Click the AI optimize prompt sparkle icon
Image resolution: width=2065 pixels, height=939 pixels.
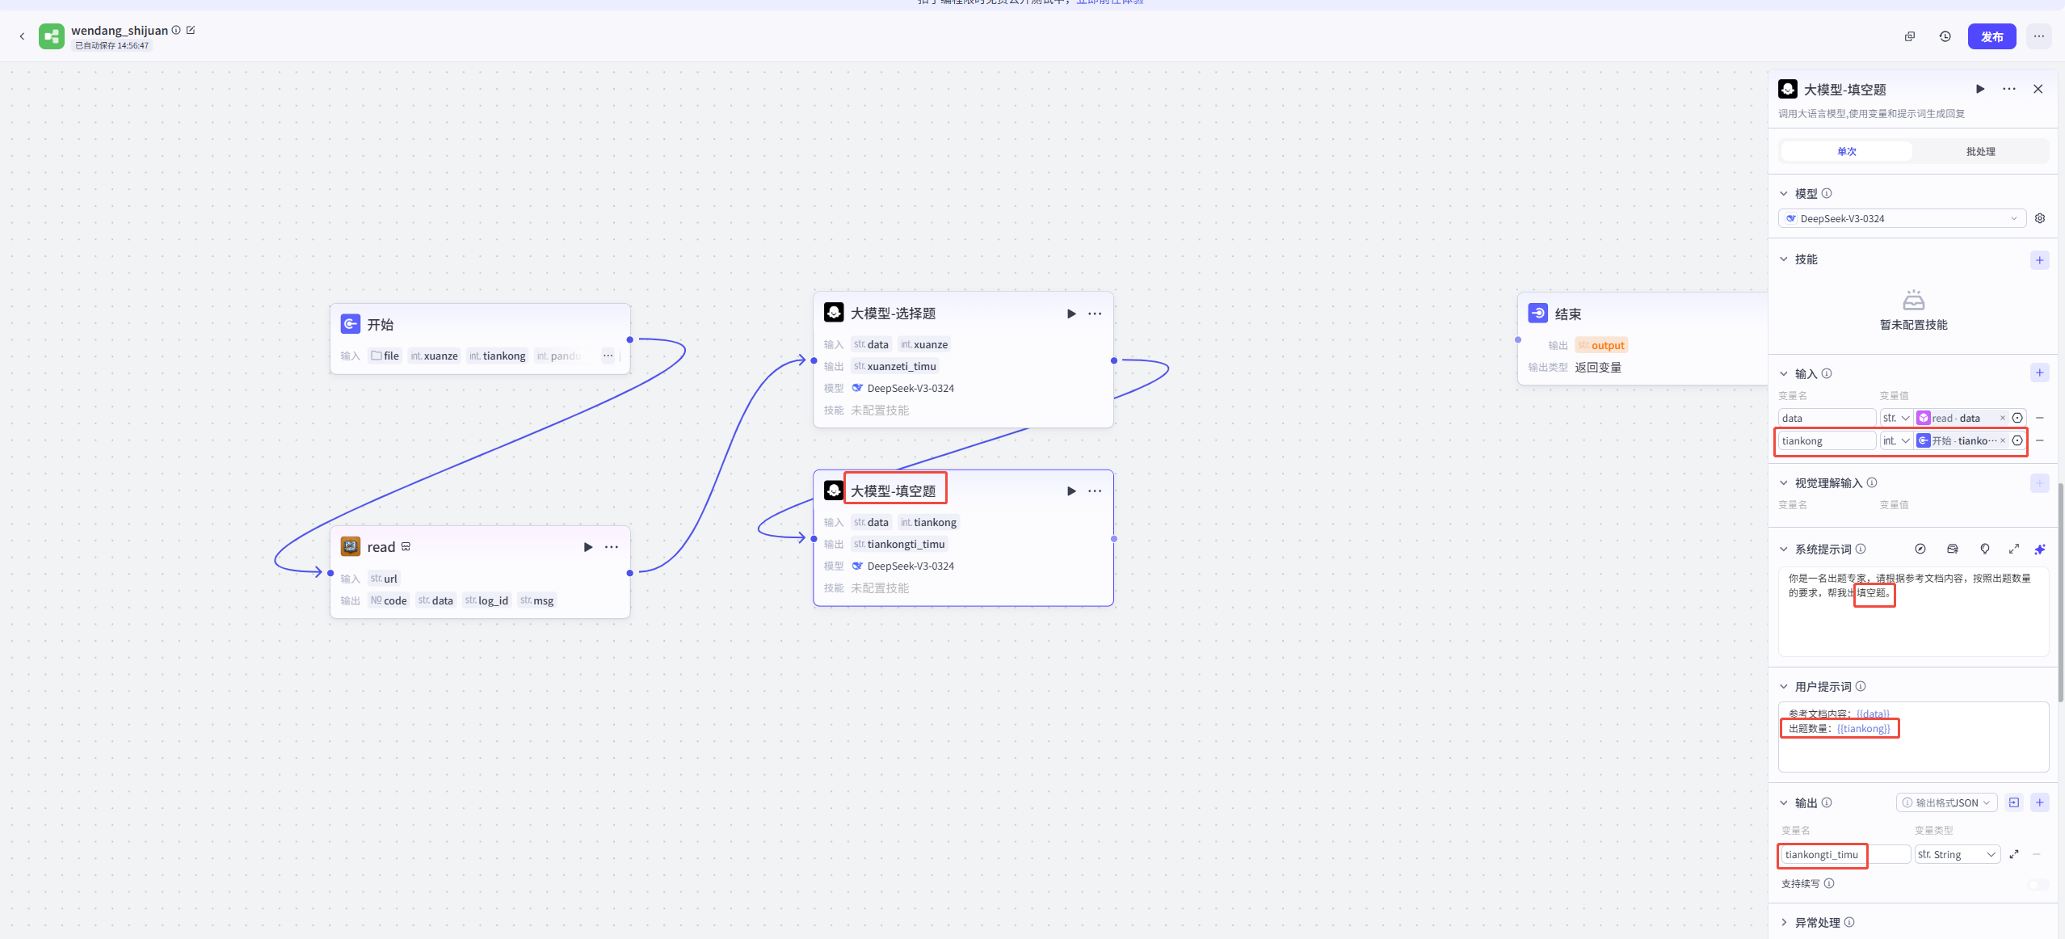coord(2039,550)
